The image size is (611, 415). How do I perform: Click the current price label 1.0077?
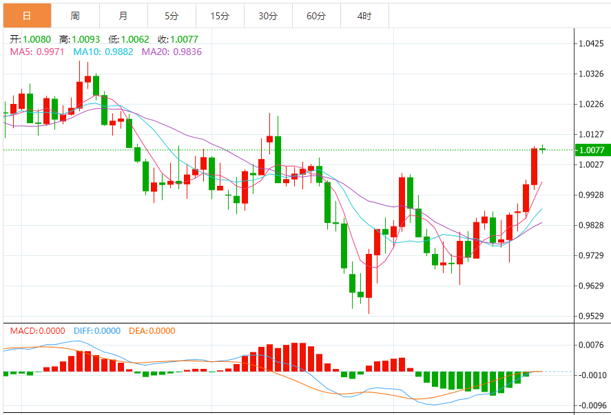(x=592, y=150)
